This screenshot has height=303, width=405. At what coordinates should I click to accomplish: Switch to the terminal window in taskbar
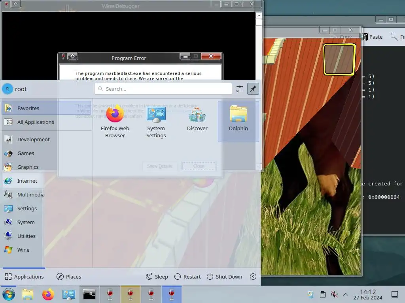tap(89, 294)
